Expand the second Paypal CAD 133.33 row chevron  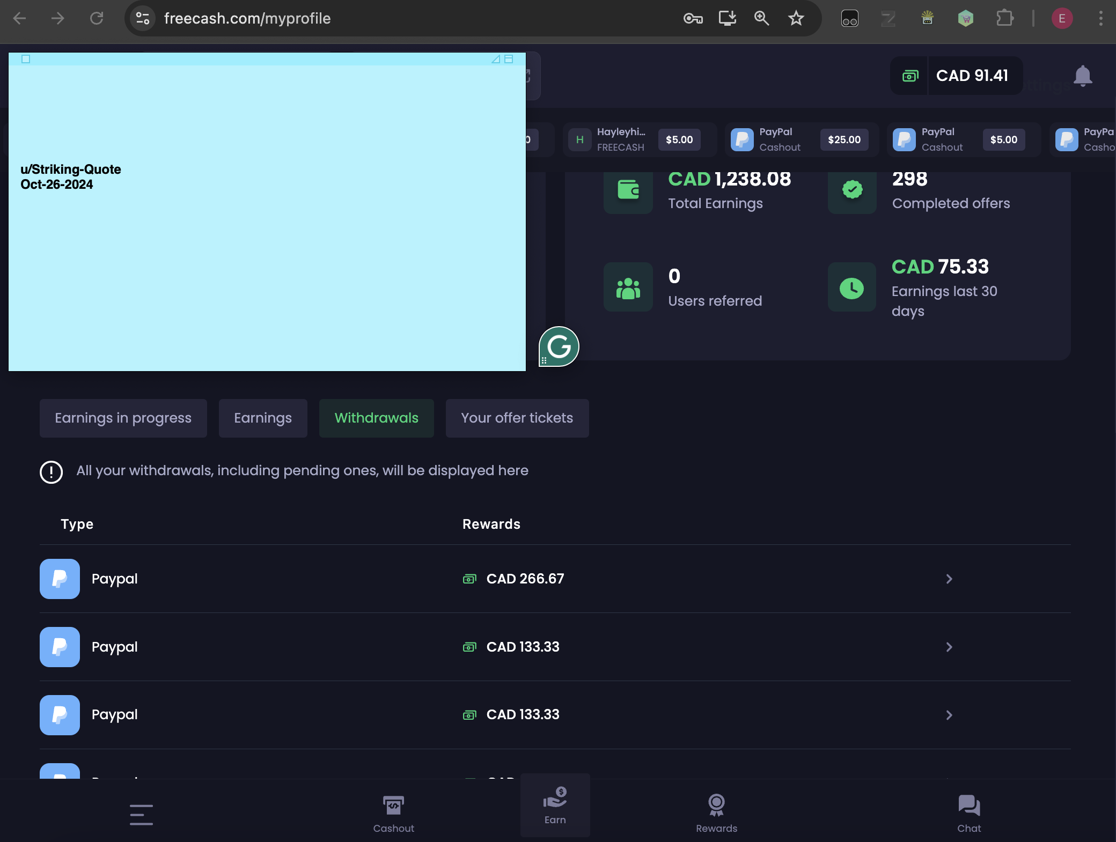click(x=949, y=647)
